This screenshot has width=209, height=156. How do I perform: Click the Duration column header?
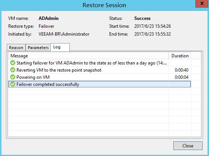click(180, 56)
